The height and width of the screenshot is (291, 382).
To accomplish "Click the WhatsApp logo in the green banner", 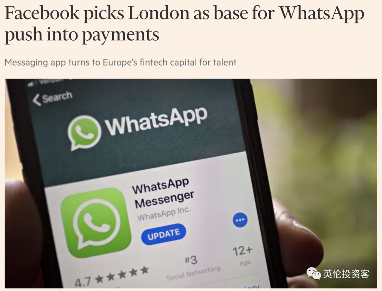I will [x=84, y=133].
